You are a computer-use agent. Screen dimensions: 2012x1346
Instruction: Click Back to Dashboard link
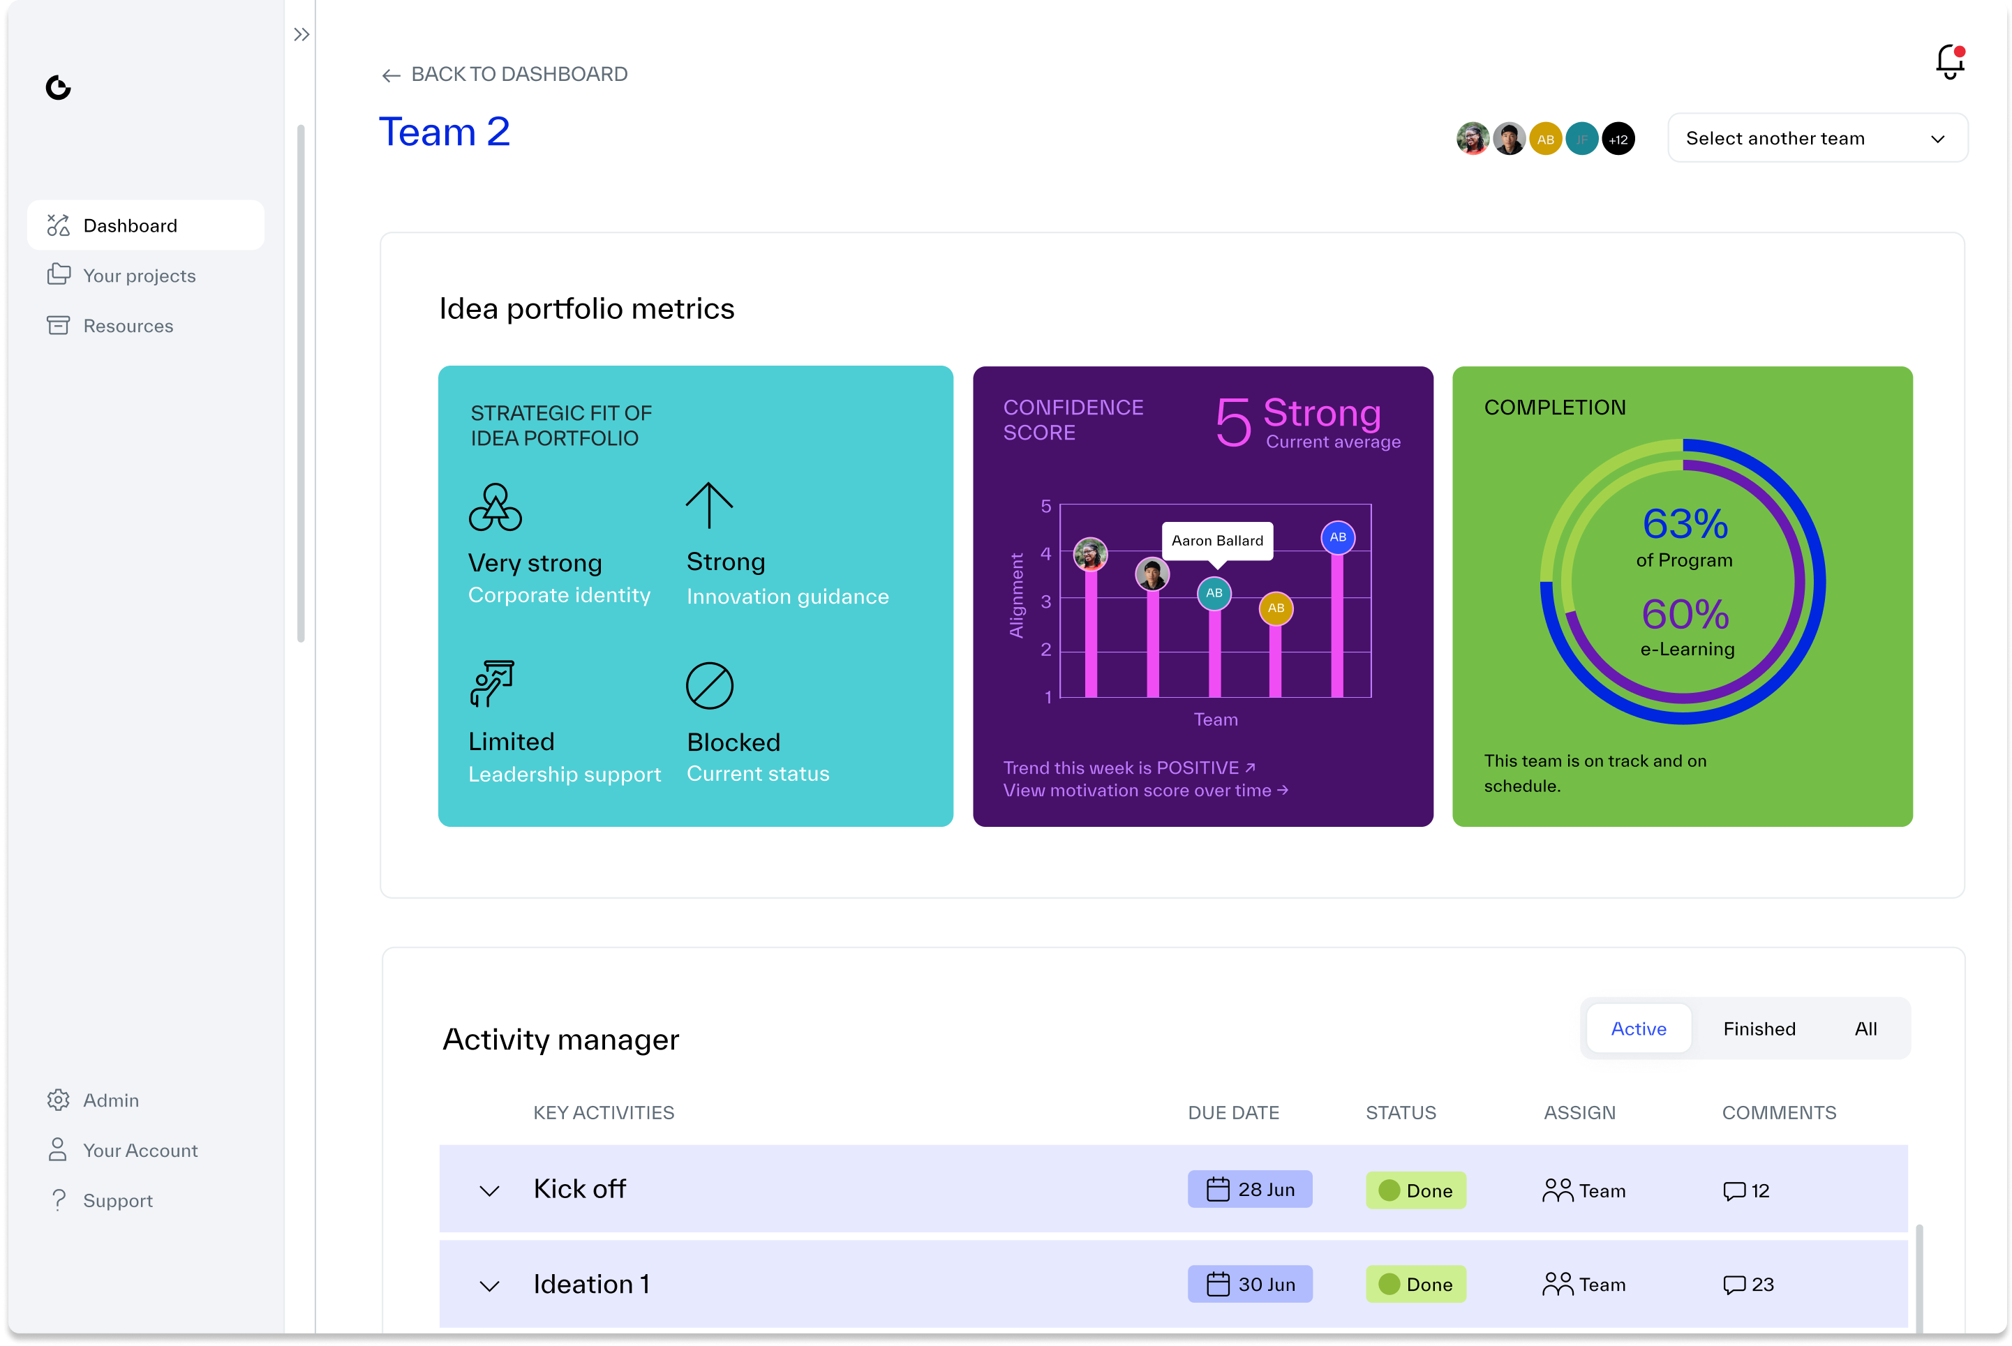[504, 74]
